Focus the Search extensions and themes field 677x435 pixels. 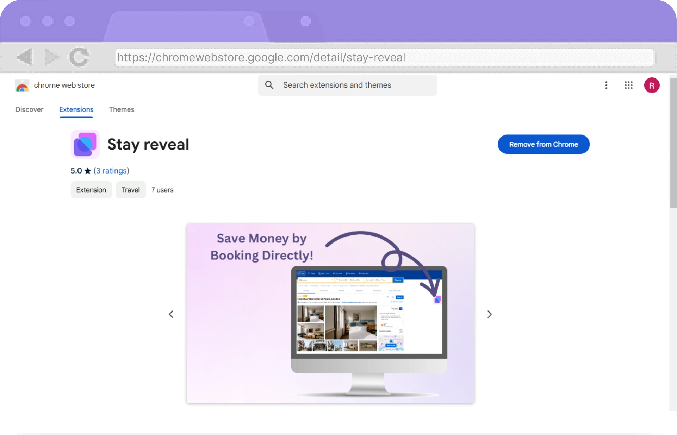[x=347, y=85]
